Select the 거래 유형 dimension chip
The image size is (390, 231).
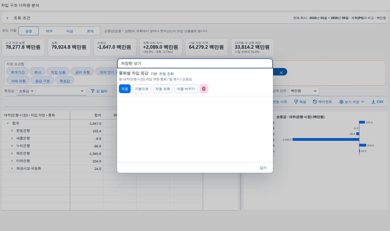(x=18, y=81)
